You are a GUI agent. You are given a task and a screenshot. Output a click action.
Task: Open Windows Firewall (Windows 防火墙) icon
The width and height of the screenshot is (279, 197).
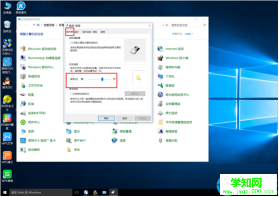[x=160, y=58]
